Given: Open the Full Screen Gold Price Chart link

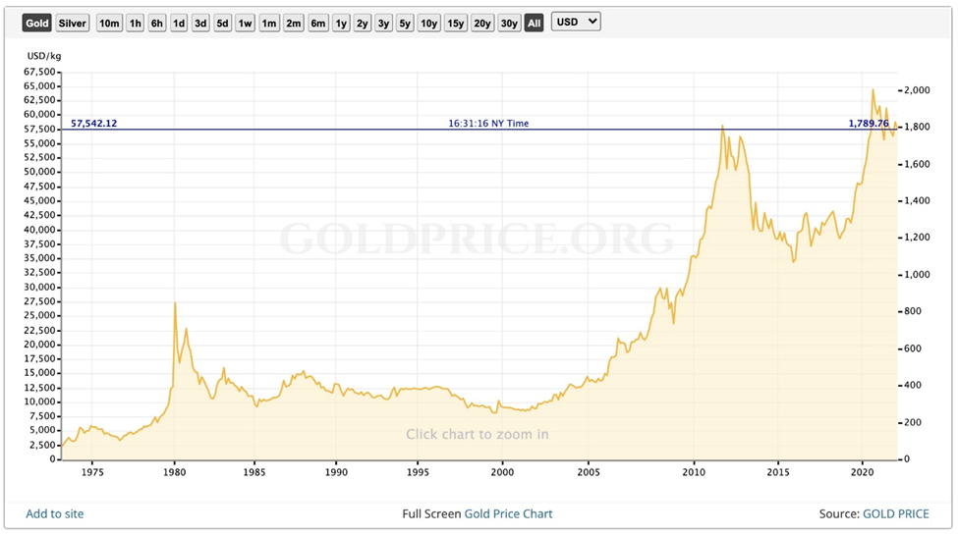Looking at the screenshot, I should pos(478,513).
